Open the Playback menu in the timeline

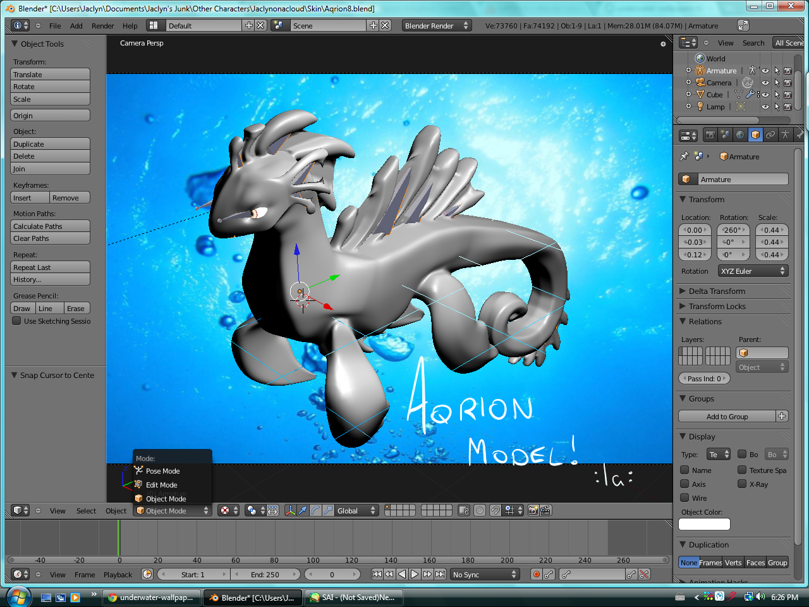pos(118,575)
